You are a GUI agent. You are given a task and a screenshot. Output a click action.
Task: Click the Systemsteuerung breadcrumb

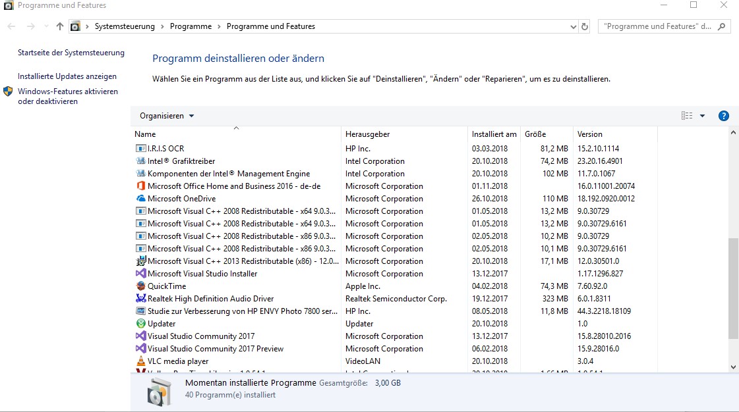125,26
